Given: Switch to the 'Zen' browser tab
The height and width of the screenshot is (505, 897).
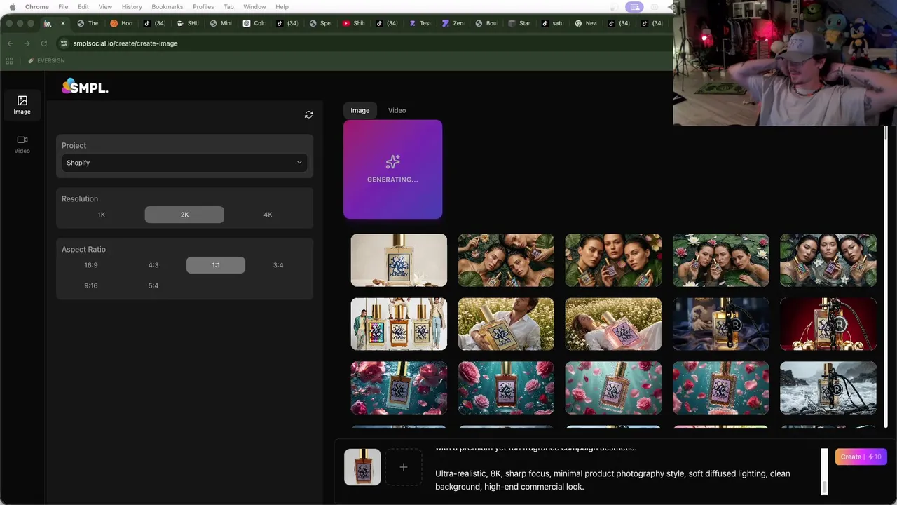Looking at the screenshot, I should point(453,23).
